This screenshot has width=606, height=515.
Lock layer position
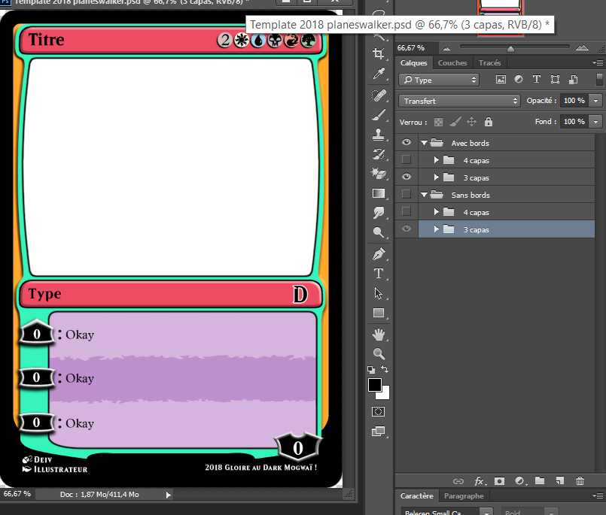(x=471, y=122)
